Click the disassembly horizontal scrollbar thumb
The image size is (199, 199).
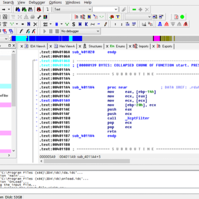coord(87,161)
